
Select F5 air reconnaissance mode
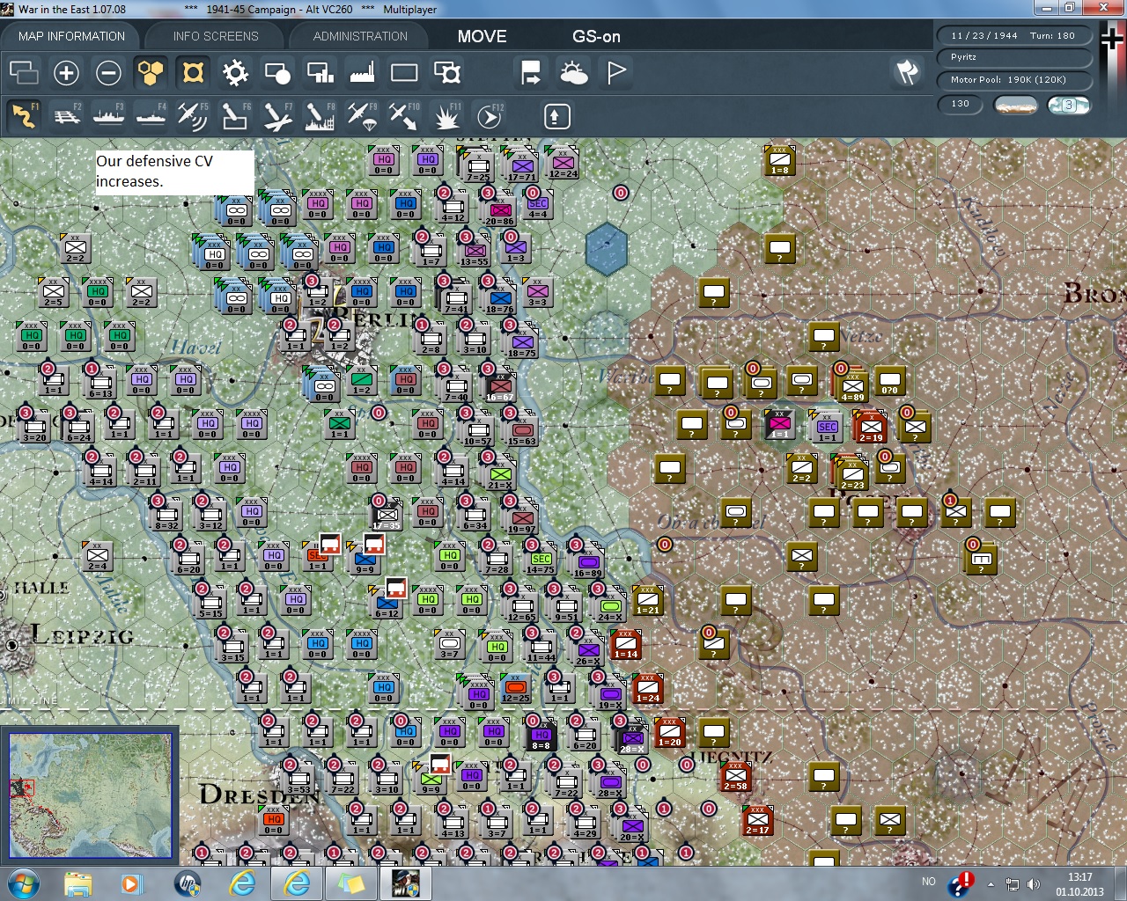pos(192,116)
